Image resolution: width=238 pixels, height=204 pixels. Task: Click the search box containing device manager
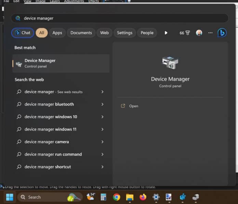tap(120, 18)
